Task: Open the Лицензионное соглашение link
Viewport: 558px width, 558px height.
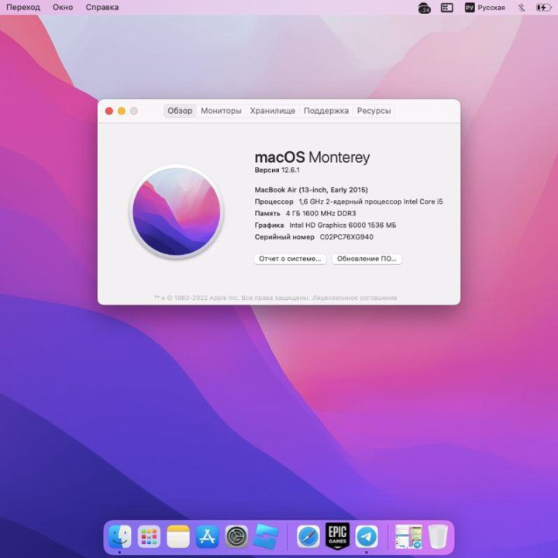Action: tap(355, 298)
